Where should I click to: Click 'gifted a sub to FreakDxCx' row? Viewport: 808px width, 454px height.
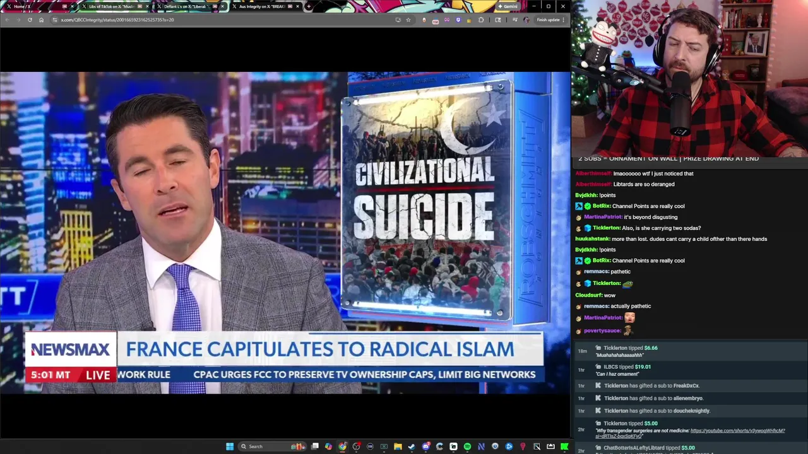point(691,385)
